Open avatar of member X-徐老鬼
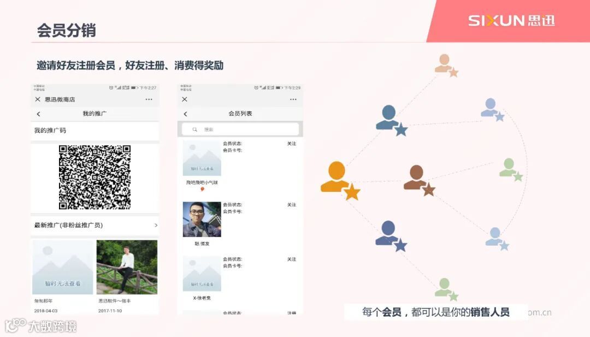 [202, 274]
